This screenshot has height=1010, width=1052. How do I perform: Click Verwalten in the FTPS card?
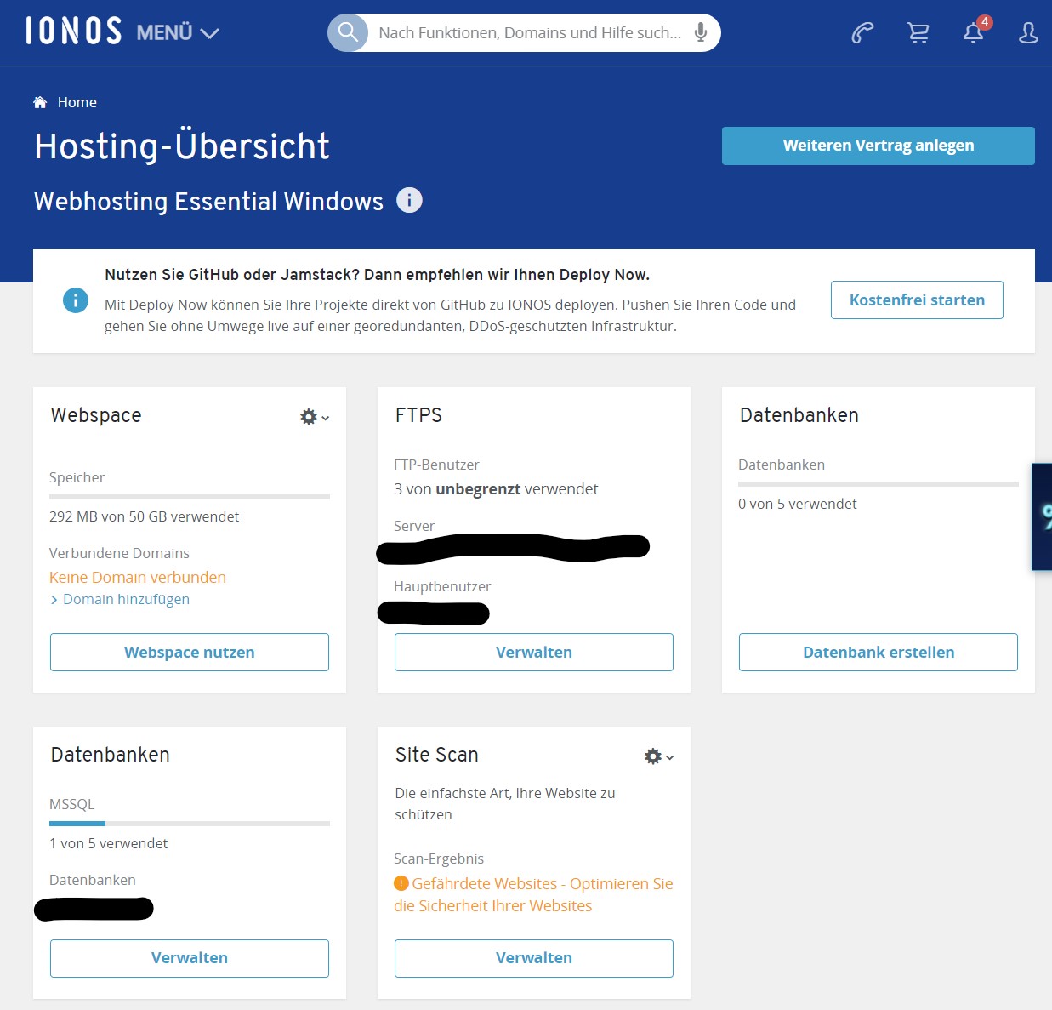[x=534, y=652]
